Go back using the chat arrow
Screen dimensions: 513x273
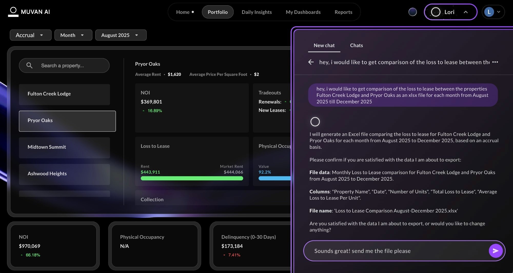[x=311, y=62]
